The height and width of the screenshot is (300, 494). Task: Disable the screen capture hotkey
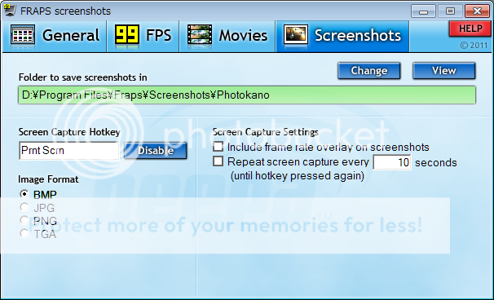(156, 151)
